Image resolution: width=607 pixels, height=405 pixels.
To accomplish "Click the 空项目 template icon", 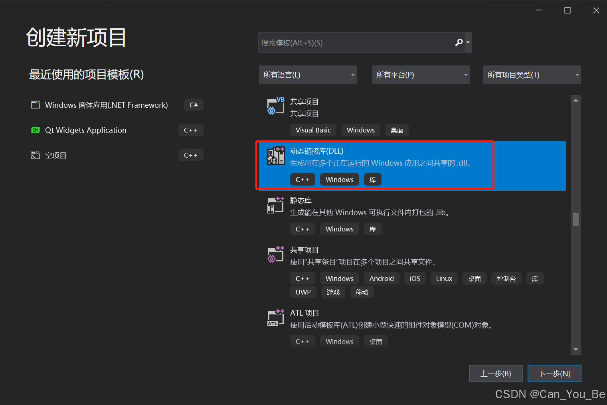I will 36,155.
